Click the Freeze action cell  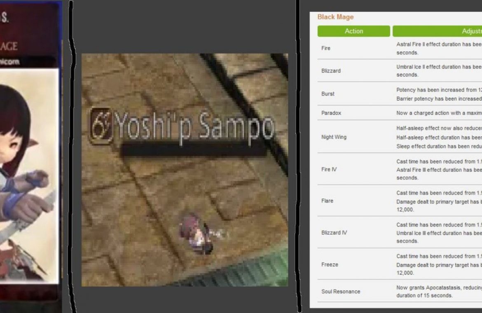[330, 264]
